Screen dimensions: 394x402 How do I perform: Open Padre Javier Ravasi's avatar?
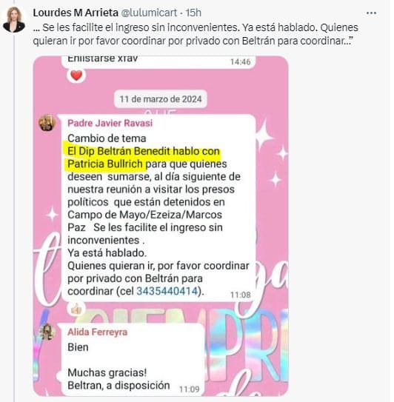47,123
